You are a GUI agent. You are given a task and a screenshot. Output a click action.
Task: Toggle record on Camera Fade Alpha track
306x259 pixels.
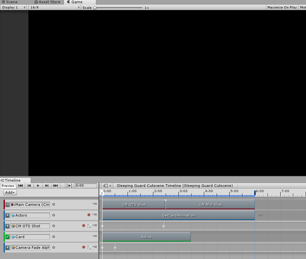point(84,247)
